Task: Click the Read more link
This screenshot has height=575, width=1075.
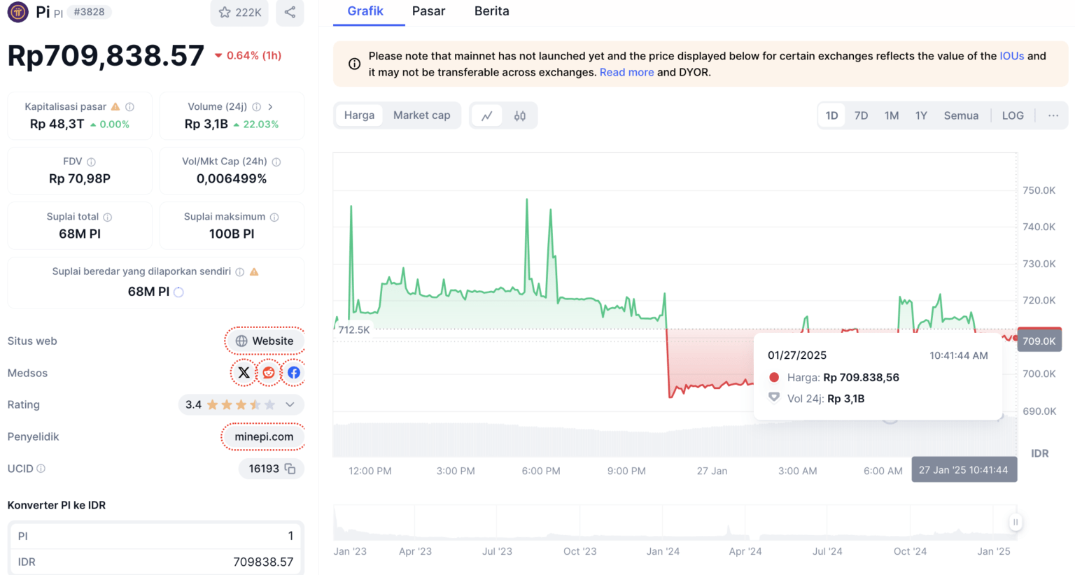Action: pos(626,72)
